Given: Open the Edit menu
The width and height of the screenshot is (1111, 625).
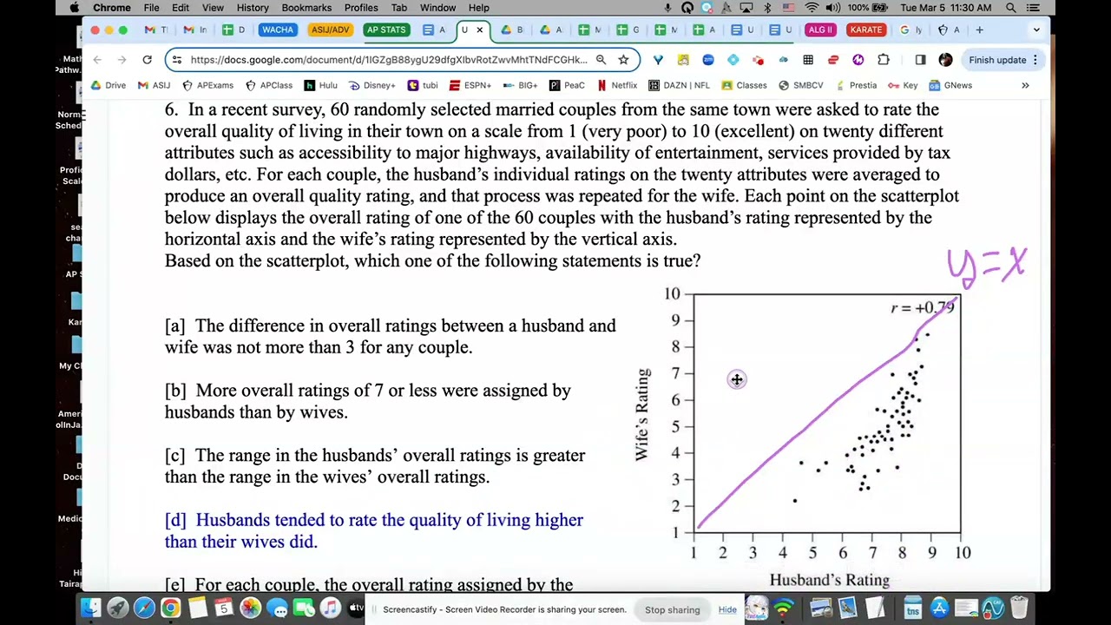Looking at the screenshot, I should pos(181,8).
